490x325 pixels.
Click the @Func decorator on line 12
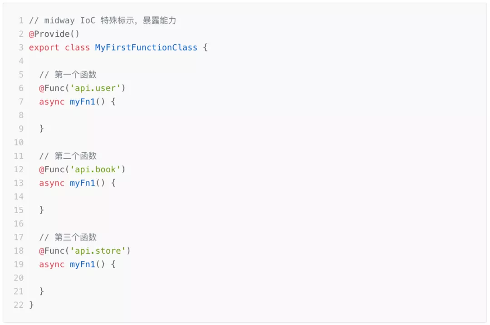[52, 170]
